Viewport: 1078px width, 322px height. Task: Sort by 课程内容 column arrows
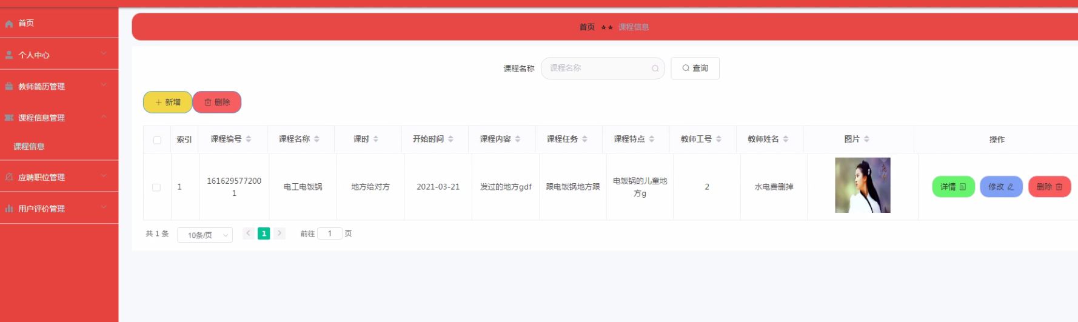[518, 139]
